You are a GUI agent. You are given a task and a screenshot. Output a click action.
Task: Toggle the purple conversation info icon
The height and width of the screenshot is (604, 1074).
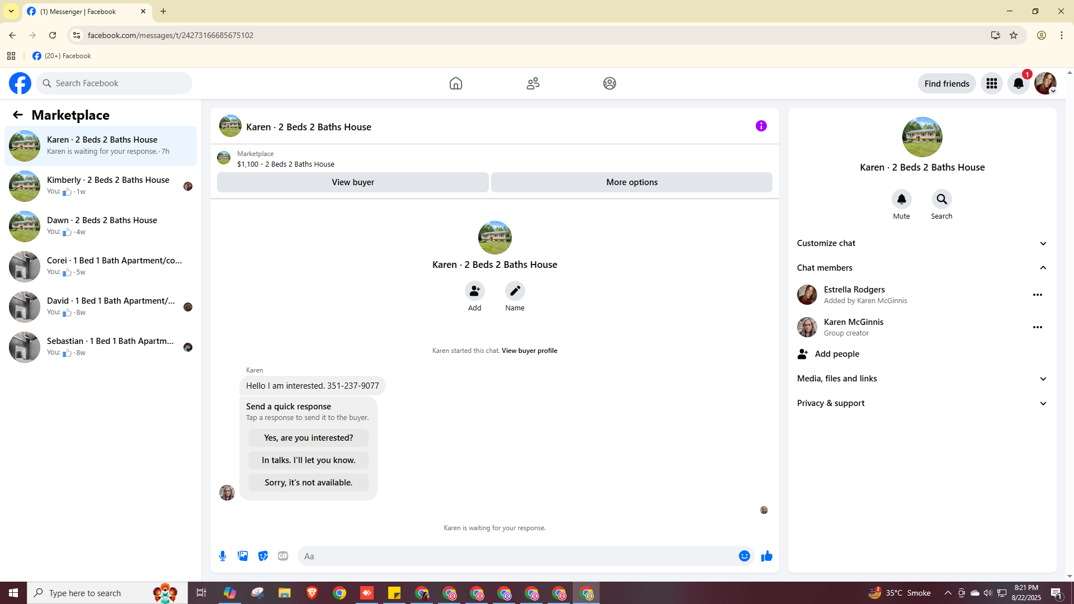tap(761, 126)
